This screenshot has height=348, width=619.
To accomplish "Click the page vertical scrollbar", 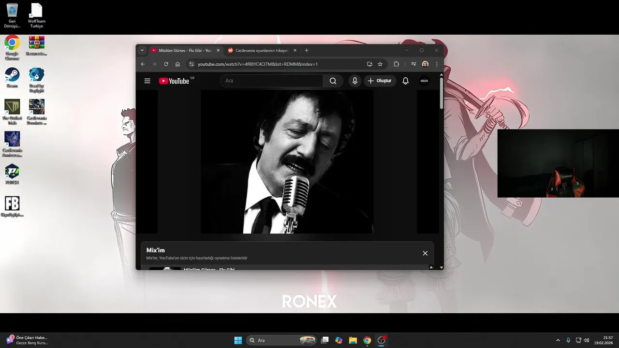I will (441, 93).
